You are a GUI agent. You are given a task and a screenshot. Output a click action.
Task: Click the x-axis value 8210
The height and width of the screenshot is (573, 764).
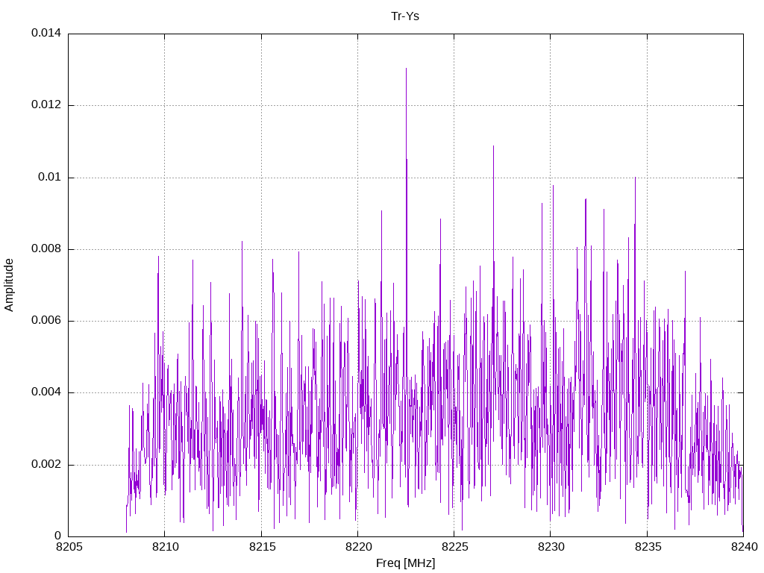[166, 547]
